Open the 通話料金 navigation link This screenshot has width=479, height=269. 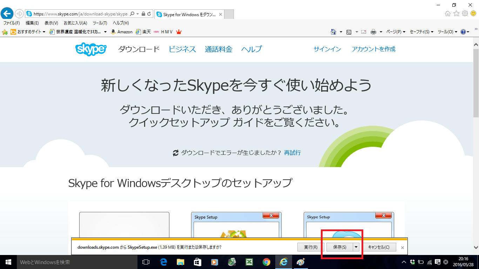click(218, 49)
